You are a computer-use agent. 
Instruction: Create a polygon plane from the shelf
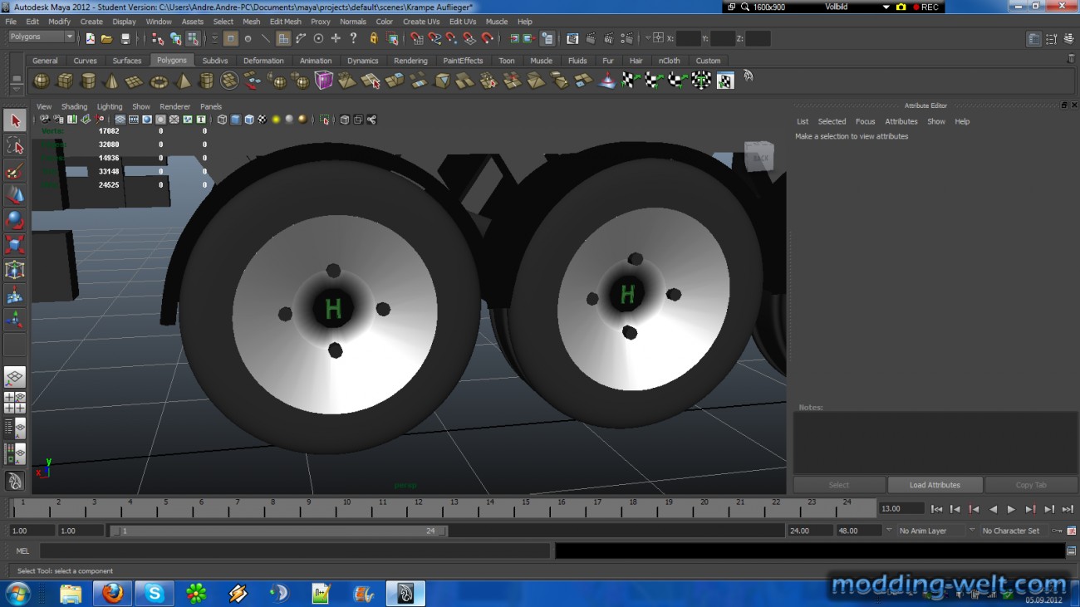[x=134, y=81]
